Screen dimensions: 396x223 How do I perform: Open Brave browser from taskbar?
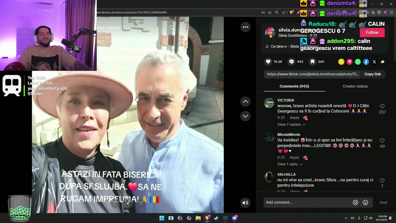pyautogui.click(x=207, y=218)
